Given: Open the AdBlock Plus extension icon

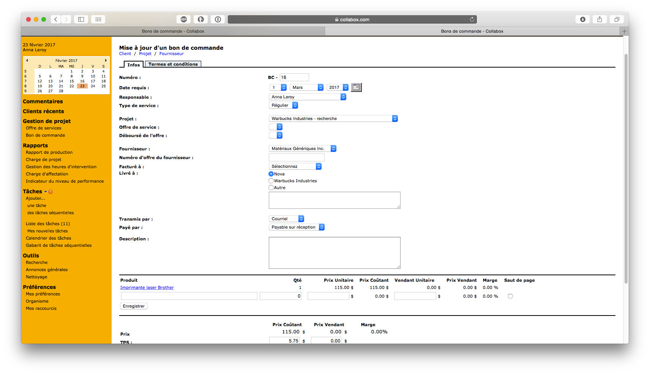Looking at the screenshot, I should coord(184,19).
